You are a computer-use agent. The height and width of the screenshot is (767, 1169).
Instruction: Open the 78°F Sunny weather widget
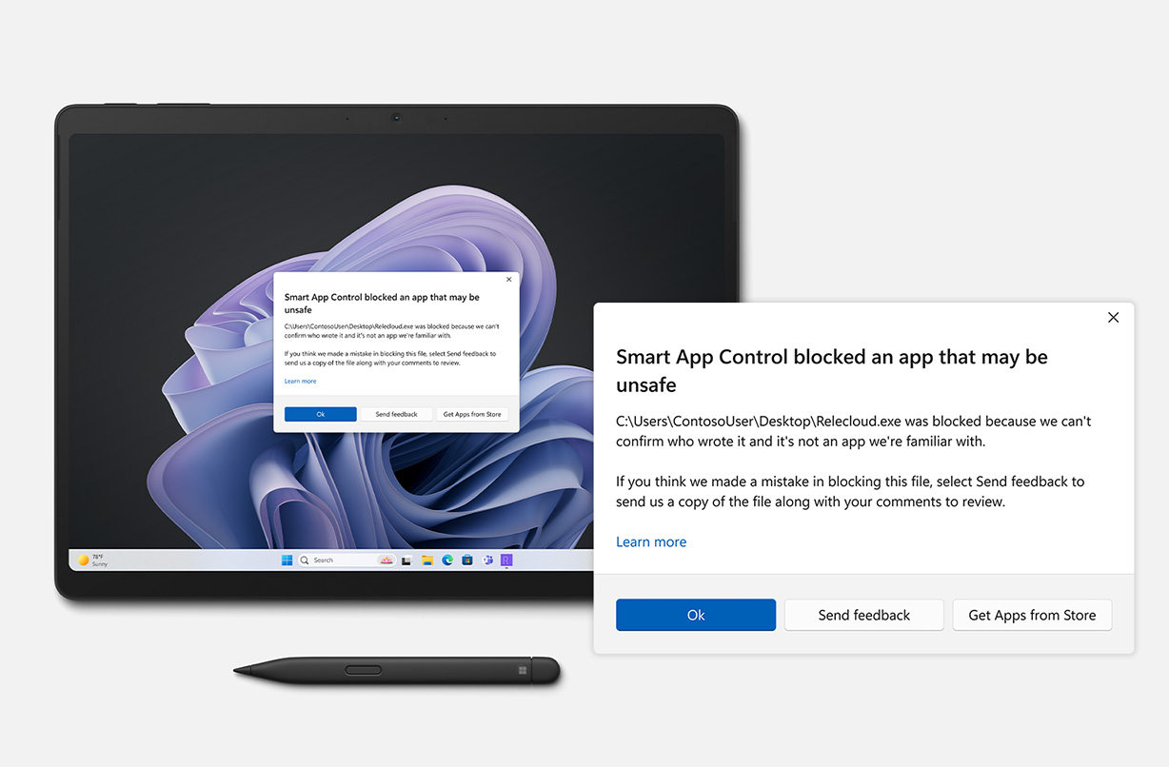click(x=92, y=560)
